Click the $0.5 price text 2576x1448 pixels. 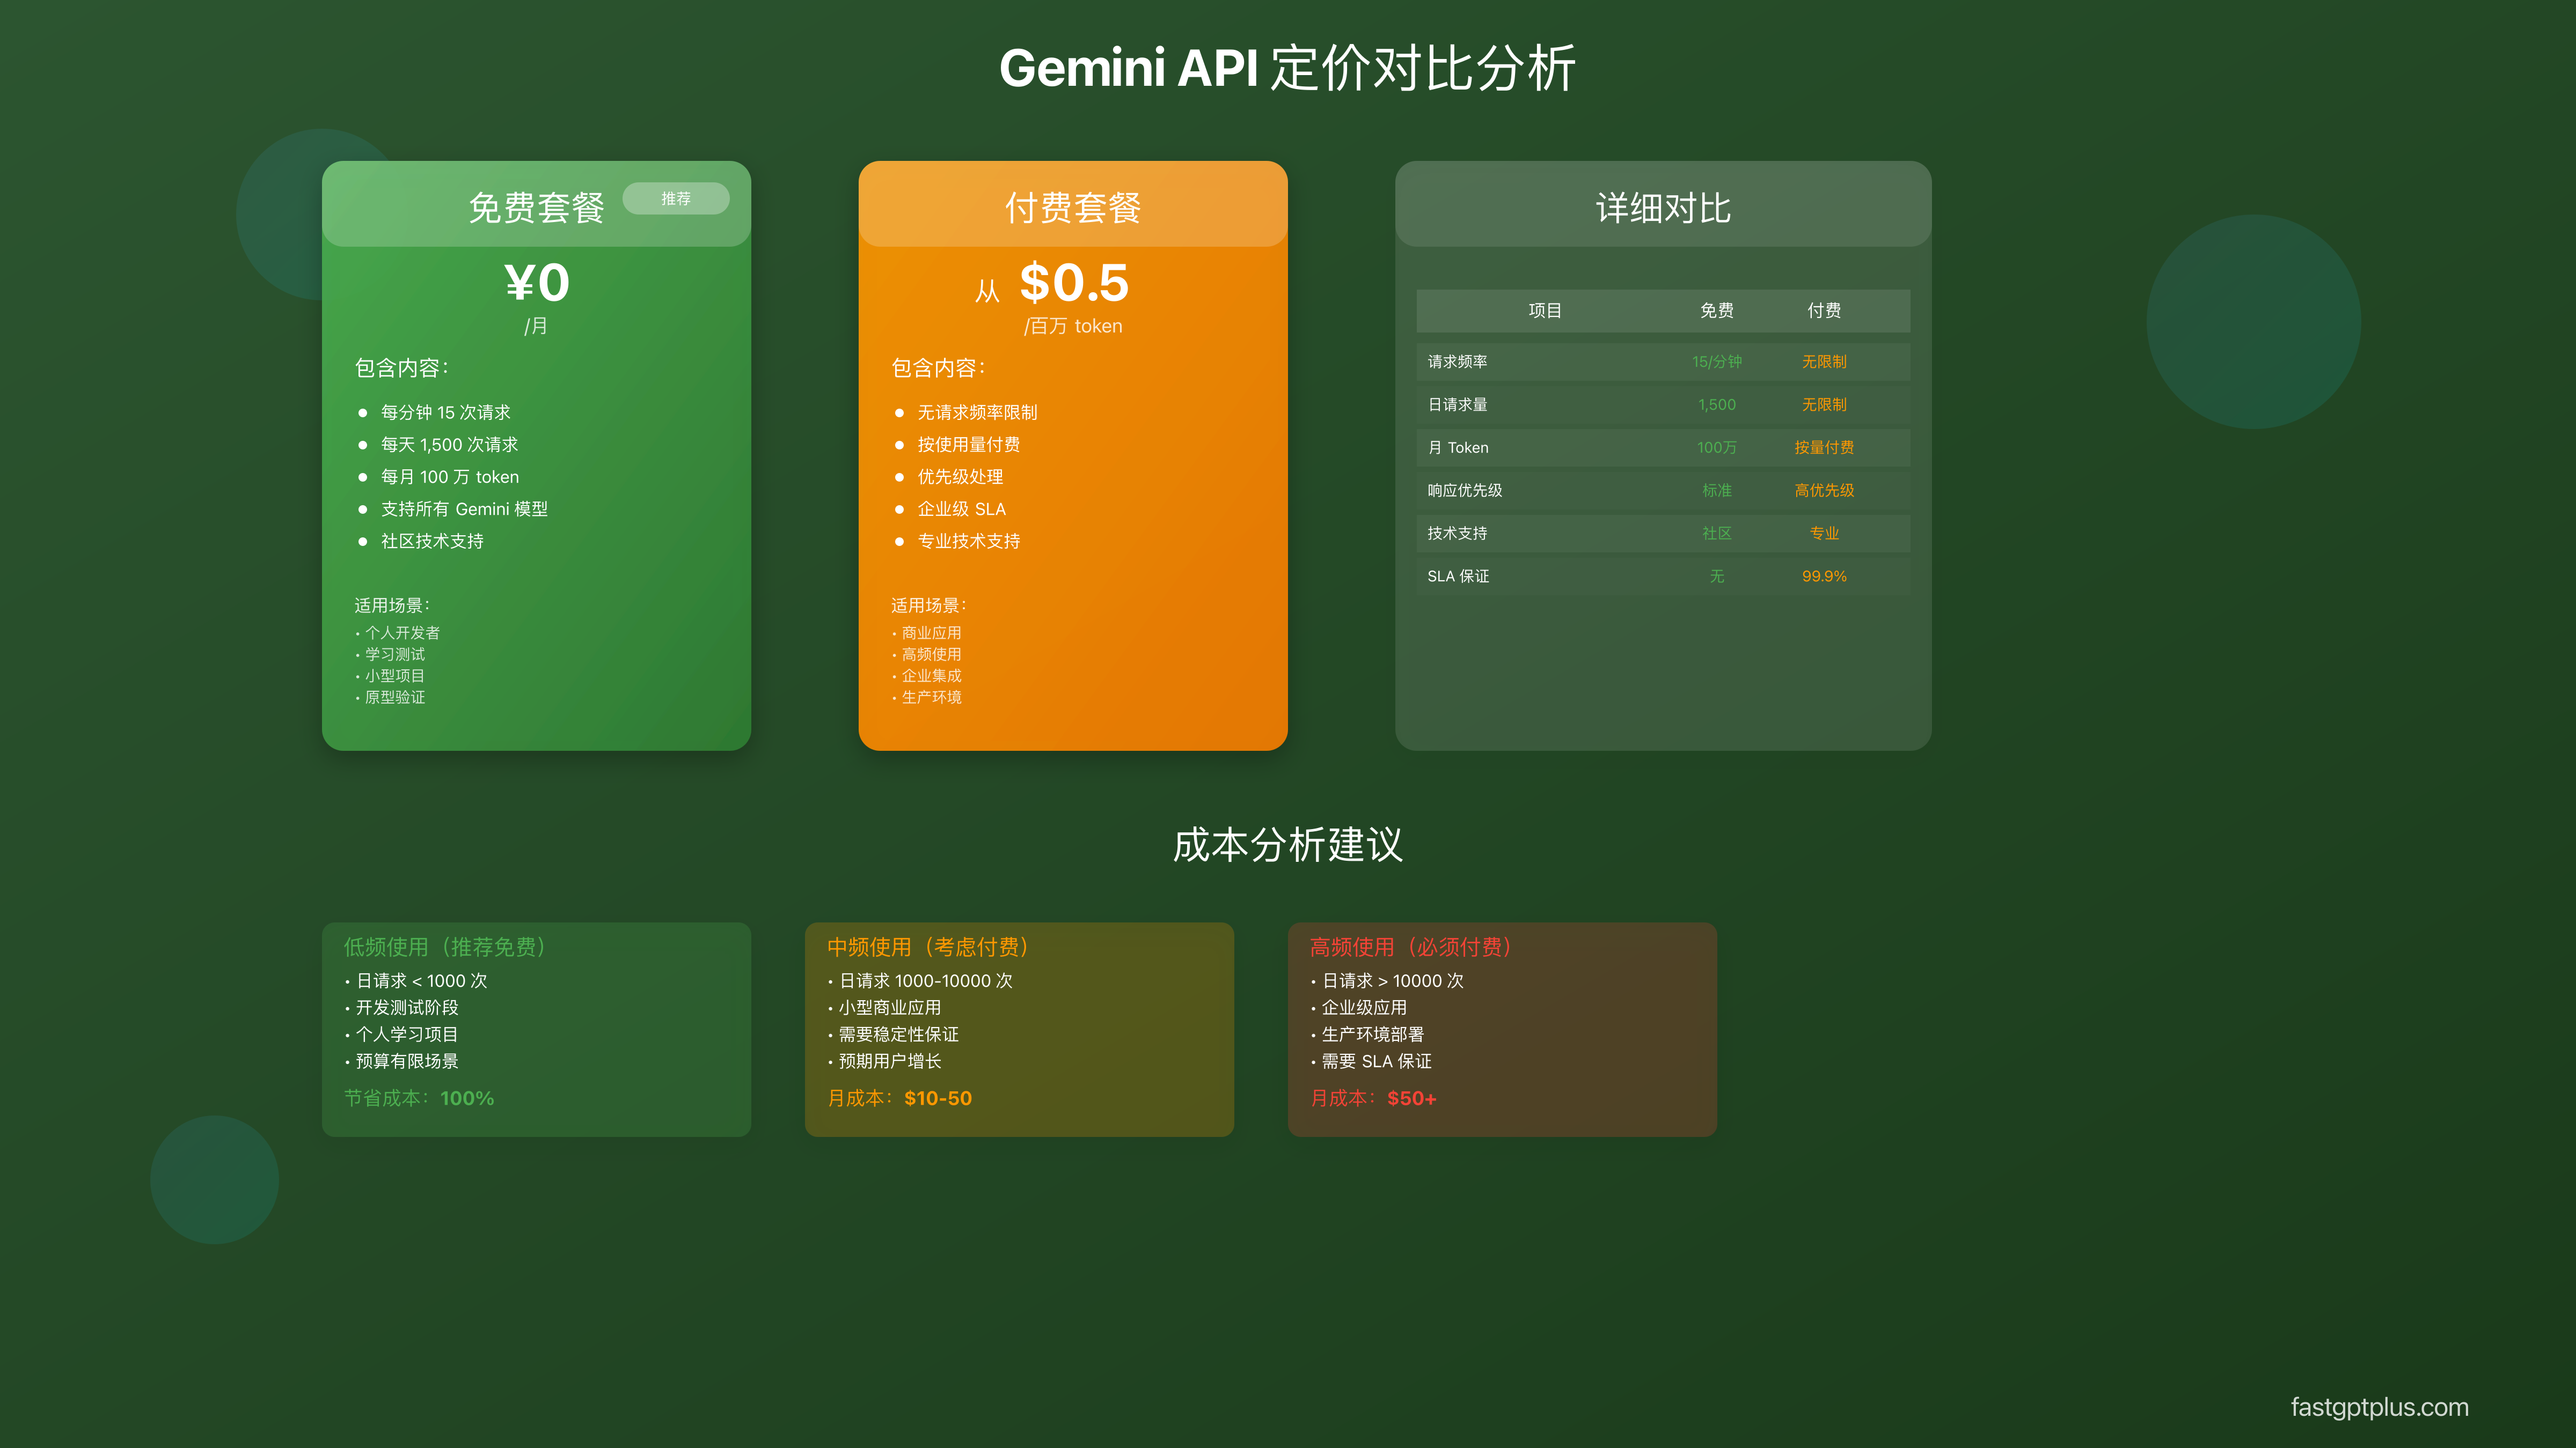pos(1074,283)
